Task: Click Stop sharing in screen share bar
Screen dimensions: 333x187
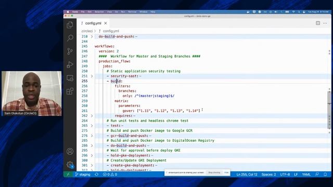Action: point(214,172)
